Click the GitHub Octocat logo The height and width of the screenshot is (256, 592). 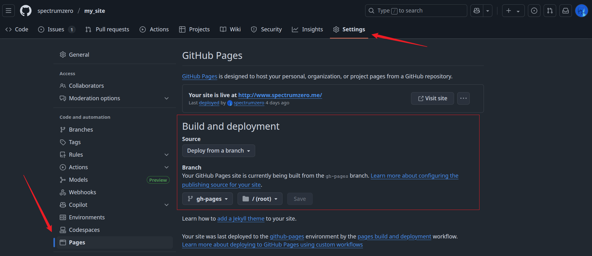click(26, 11)
